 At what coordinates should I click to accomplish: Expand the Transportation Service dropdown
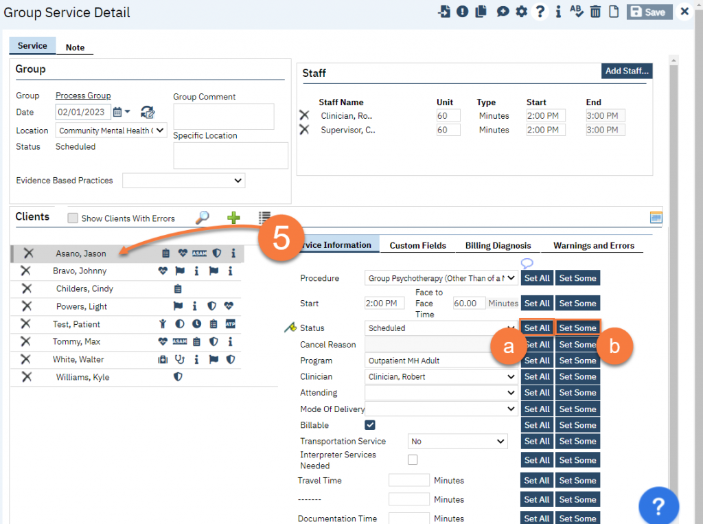[458, 442]
